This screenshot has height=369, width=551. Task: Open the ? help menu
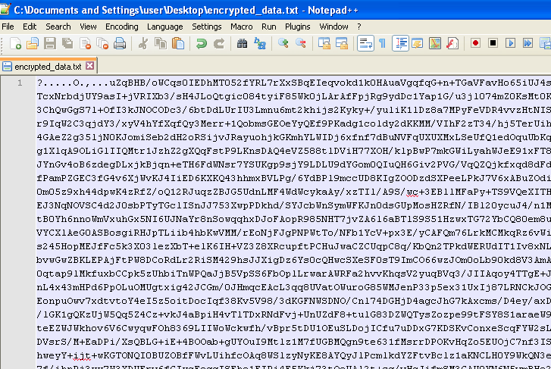click(x=358, y=27)
